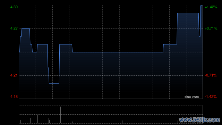Click the 4.27 price axis label

coord(14,28)
